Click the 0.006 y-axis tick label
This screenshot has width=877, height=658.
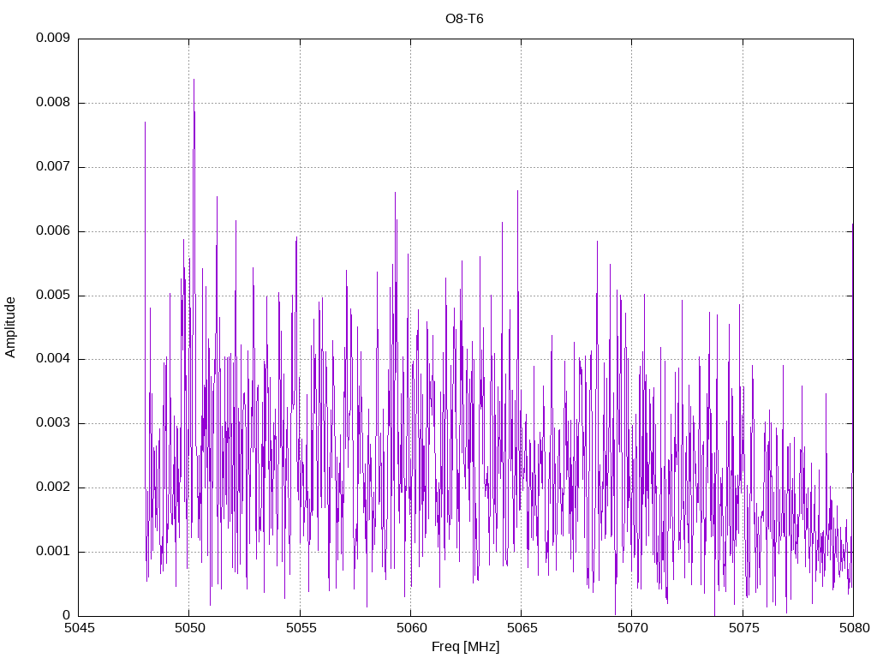click(53, 231)
